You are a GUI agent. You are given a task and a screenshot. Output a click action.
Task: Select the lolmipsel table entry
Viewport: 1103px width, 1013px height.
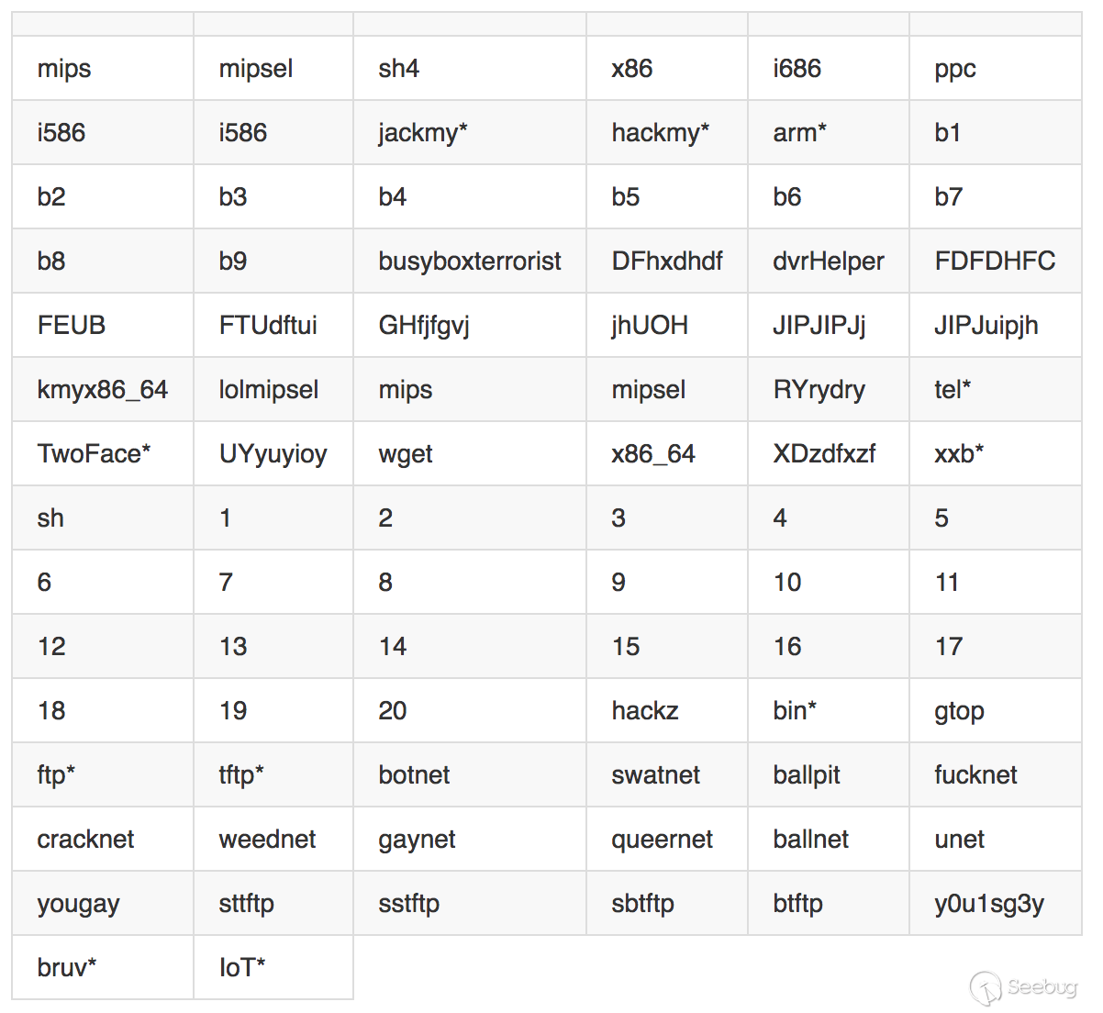[x=268, y=390]
